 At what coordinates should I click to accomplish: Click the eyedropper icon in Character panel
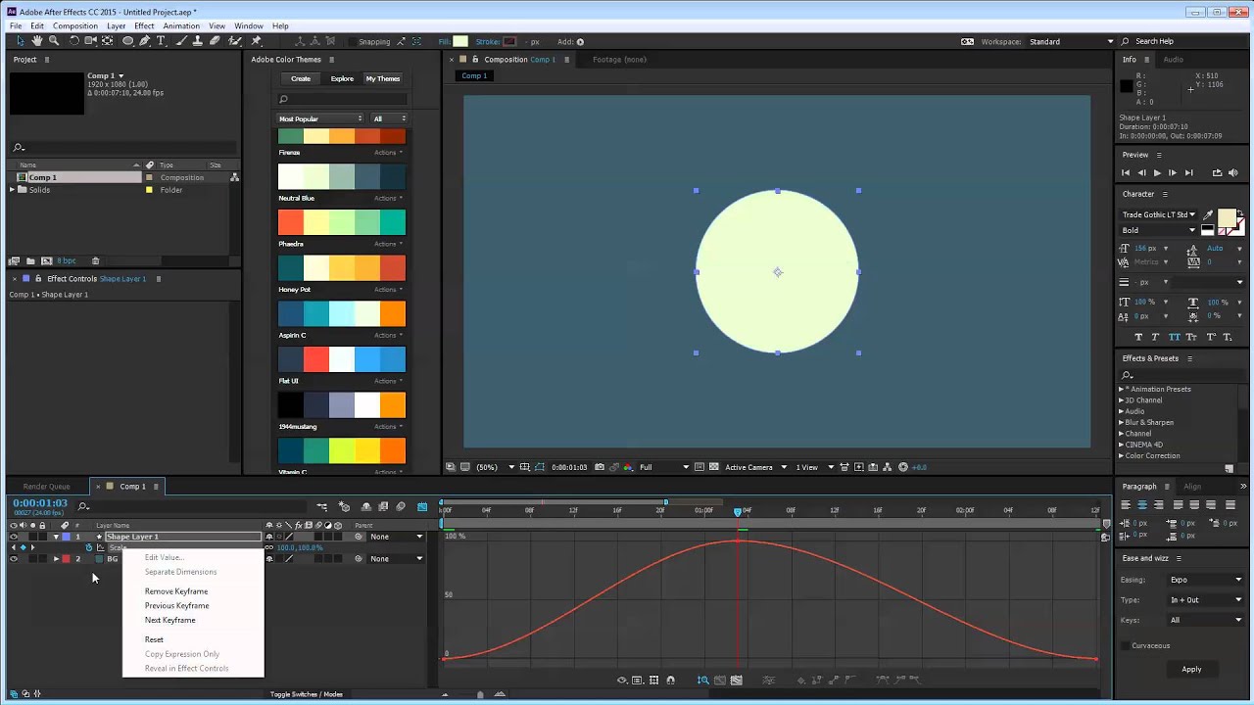pos(1208,214)
